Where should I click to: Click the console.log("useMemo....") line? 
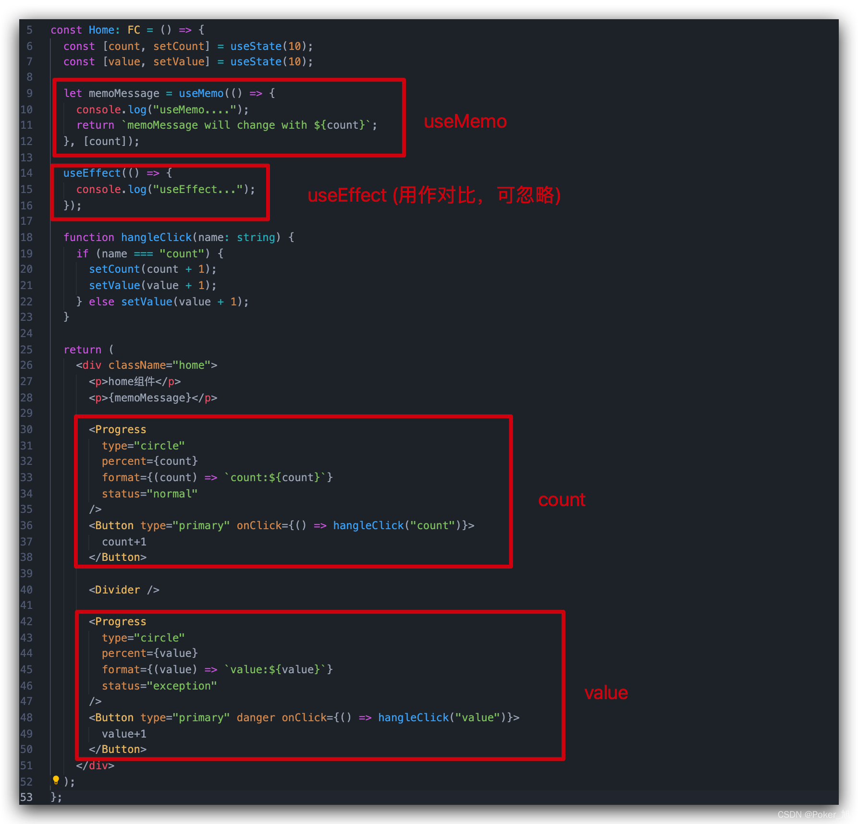(x=162, y=109)
